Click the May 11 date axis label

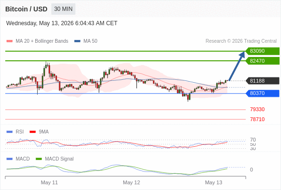point(49,182)
